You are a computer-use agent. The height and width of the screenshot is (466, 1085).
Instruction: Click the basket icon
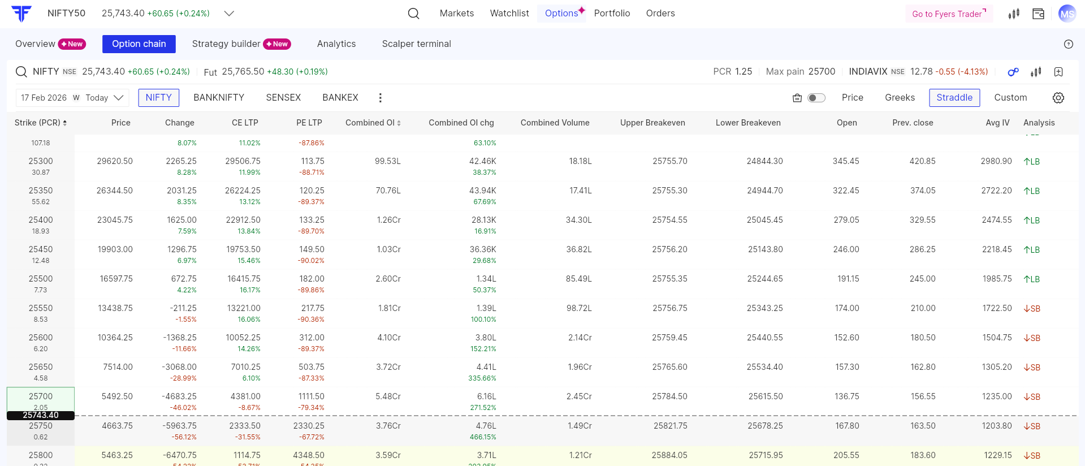click(797, 98)
